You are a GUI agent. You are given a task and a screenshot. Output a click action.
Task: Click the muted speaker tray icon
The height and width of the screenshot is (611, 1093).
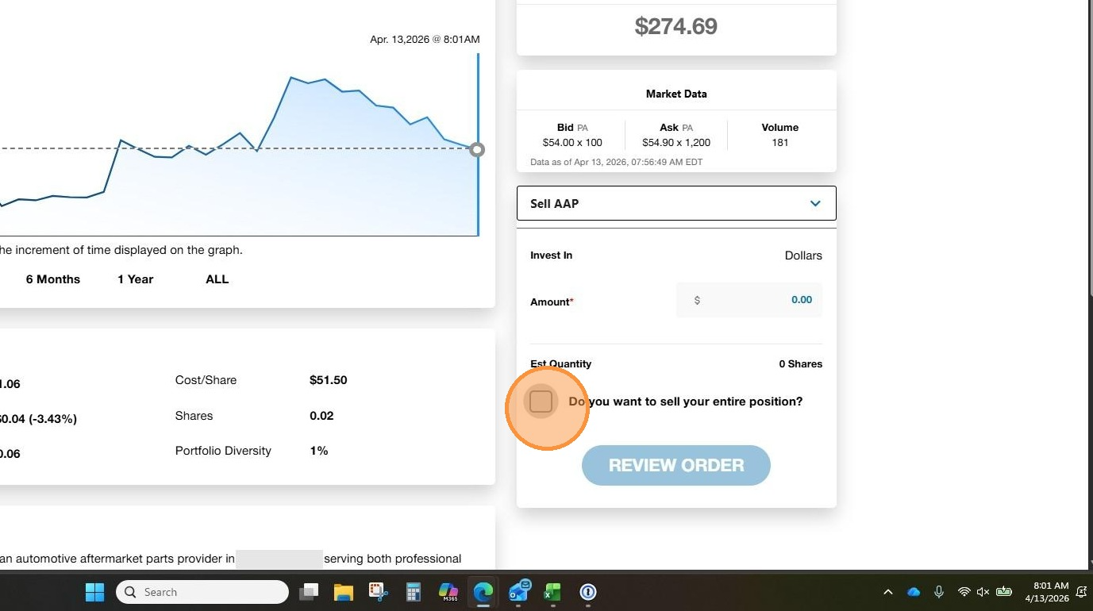click(x=983, y=592)
